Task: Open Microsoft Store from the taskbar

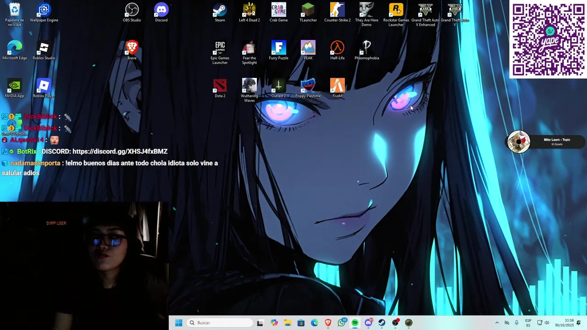Action: point(301,323)
